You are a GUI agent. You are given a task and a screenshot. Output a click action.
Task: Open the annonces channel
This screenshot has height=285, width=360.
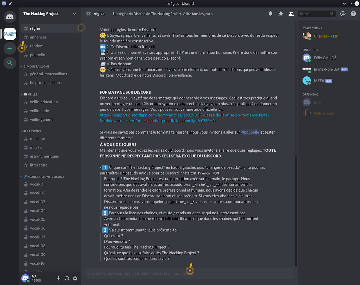point(50,37)
